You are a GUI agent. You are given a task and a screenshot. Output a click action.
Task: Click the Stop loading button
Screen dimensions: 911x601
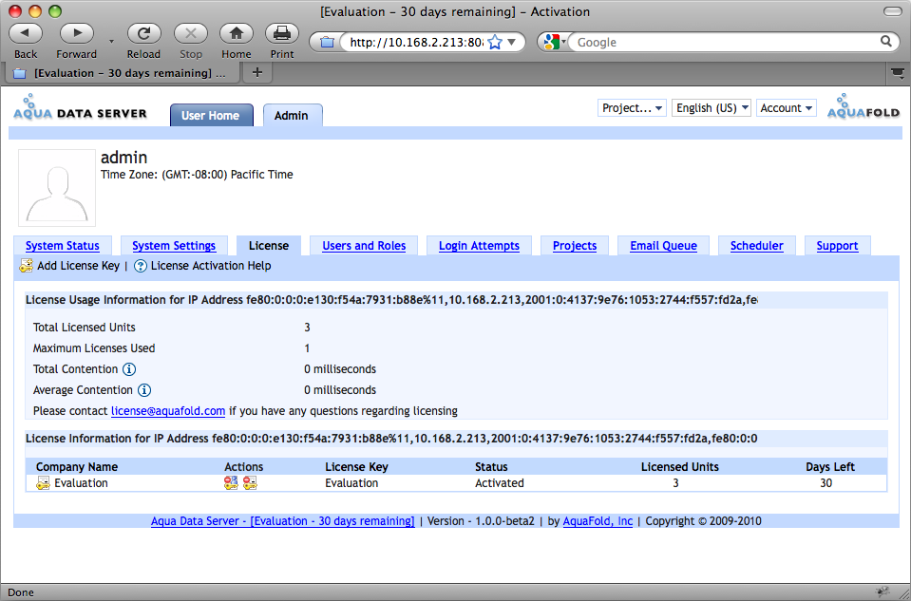[191, 33]
